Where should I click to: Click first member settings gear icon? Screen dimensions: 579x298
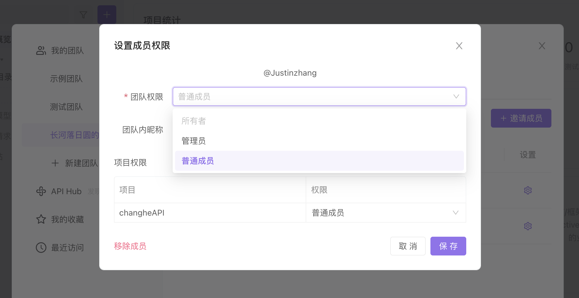[x=528, y=190]
